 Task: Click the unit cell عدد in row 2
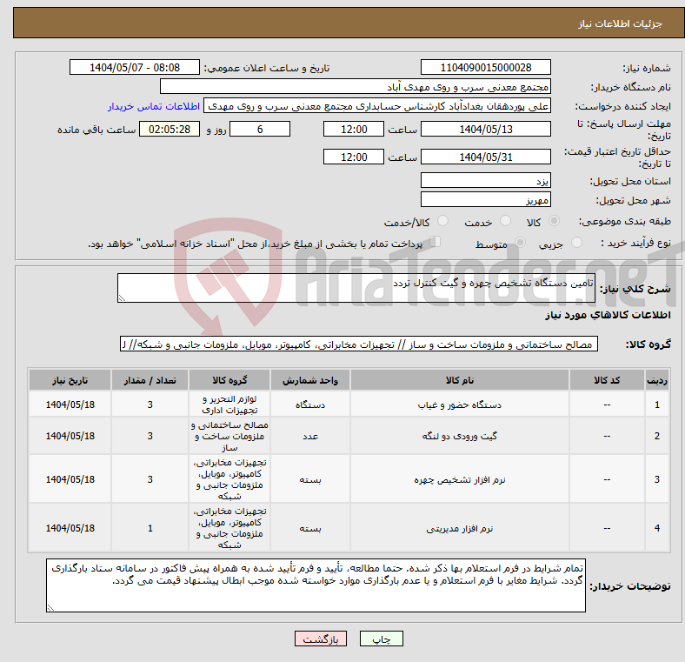[310, 436]
